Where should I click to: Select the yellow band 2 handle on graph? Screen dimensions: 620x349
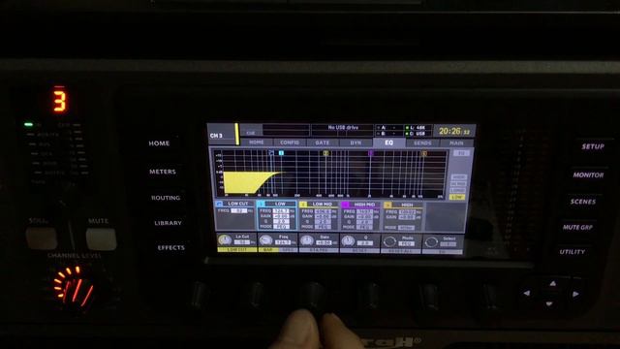325,153
